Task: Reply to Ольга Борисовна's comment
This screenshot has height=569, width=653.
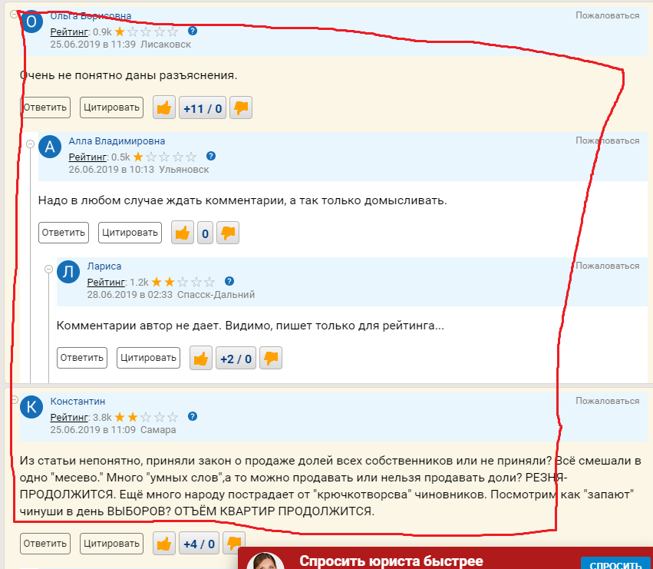Action: (x=45, y=108)
